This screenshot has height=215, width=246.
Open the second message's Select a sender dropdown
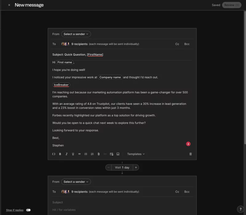76,182
